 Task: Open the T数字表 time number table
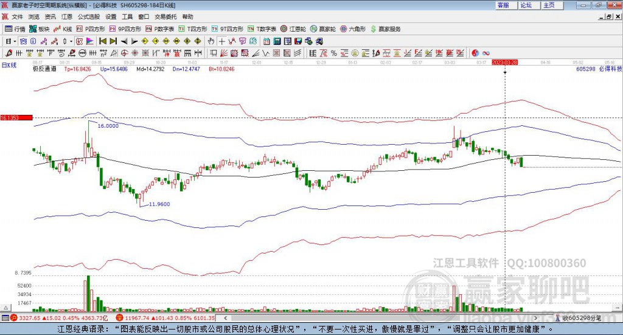(x=262, y=29)
